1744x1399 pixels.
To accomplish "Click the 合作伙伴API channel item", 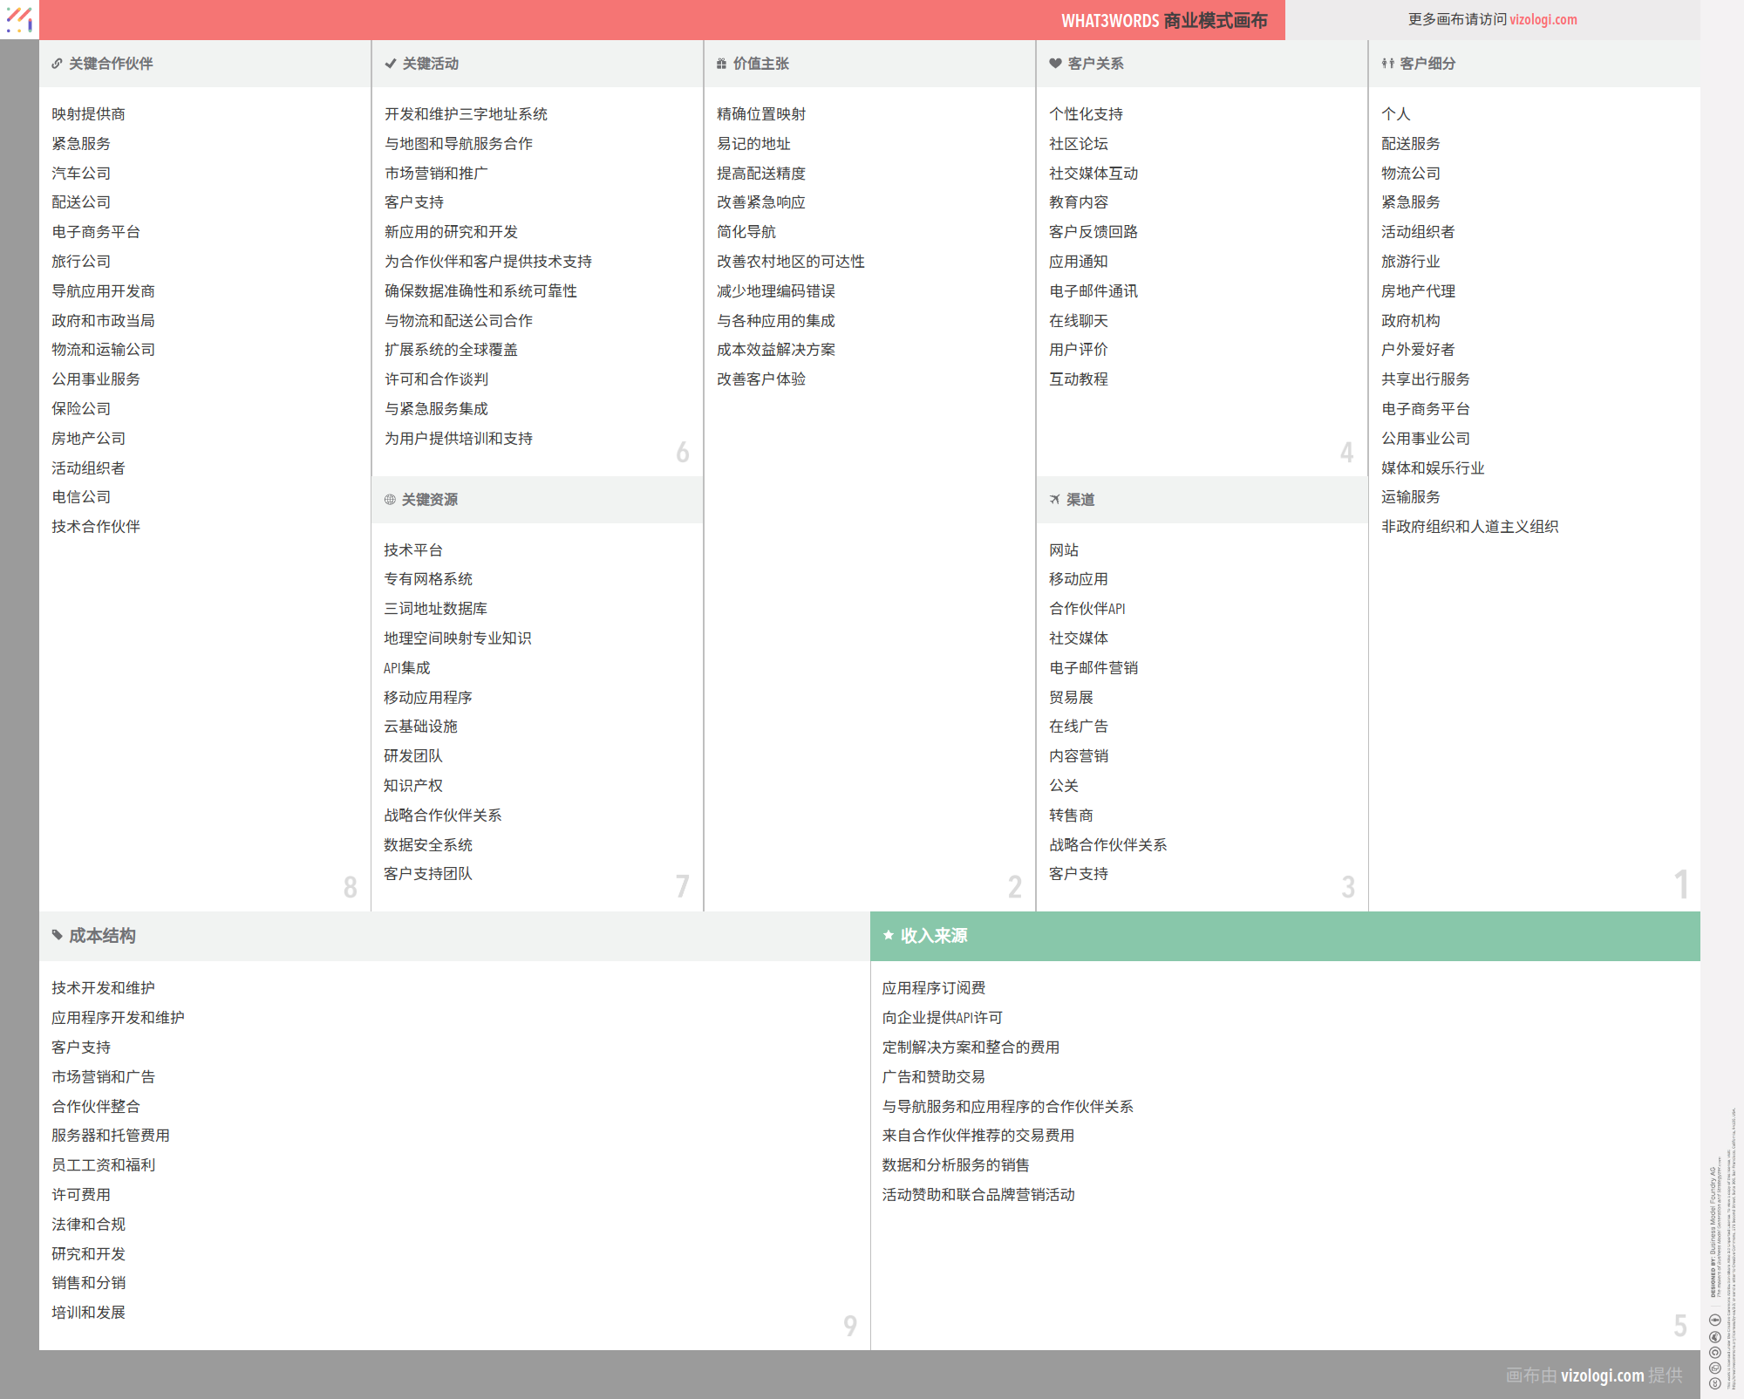I will coord(1087,609).
